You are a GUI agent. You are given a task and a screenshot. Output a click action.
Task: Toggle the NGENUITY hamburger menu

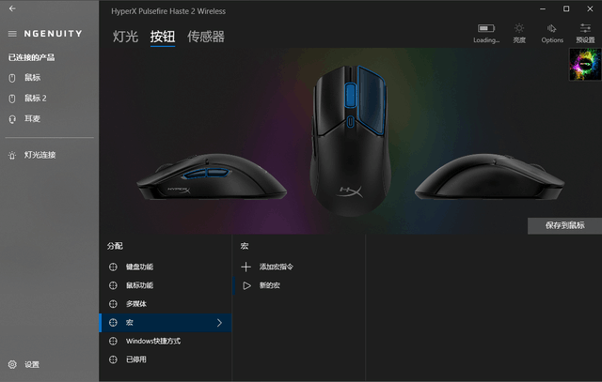tap(12, 34)
